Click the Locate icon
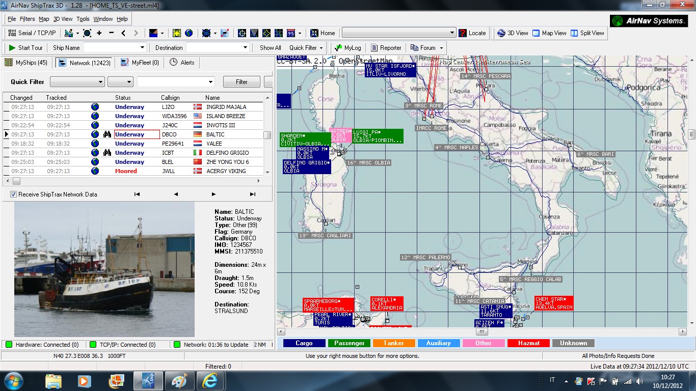The image size is (696, 391). click(x=463, y=33)
